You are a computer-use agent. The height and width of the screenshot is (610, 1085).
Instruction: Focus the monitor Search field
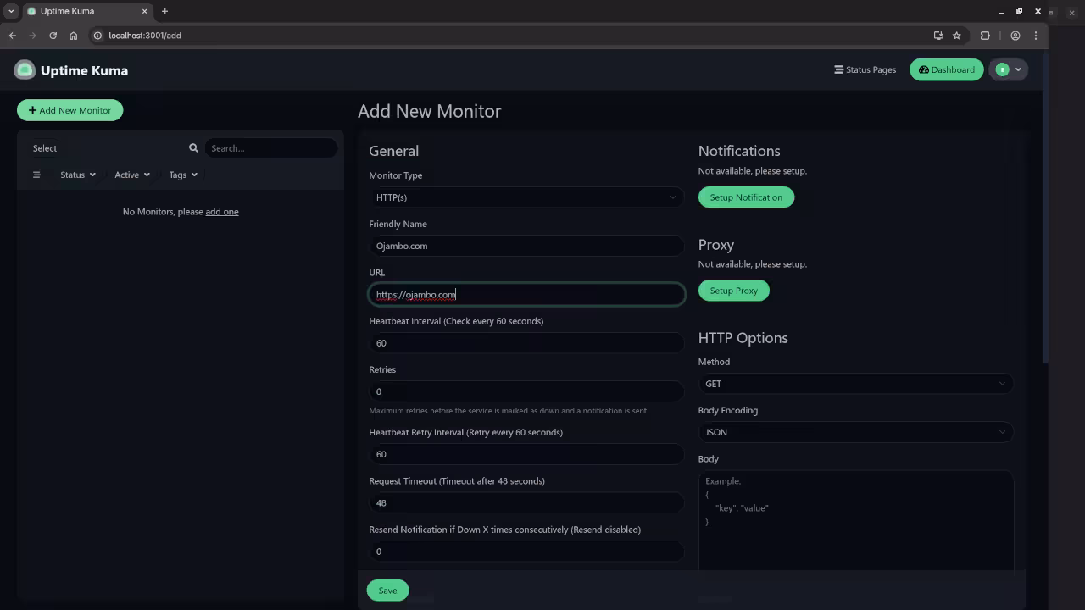[x=270, y=148]
